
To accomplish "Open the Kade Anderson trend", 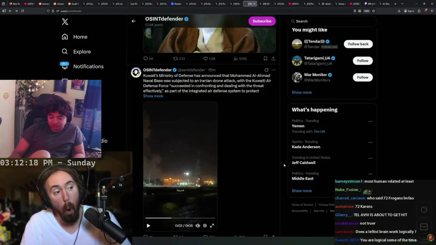I will pos(306,147).
